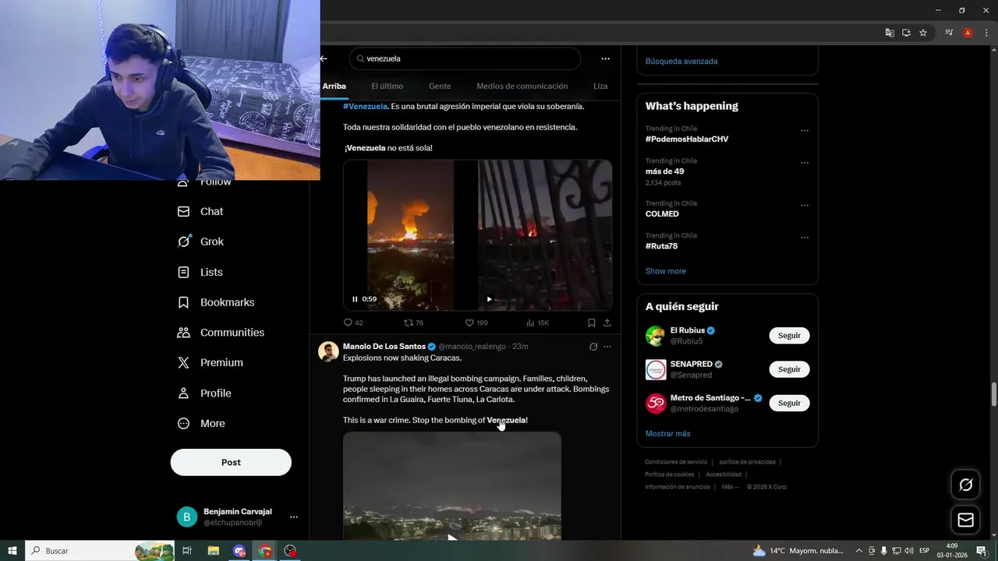Bookmark this page with the star icon

[923, 33]
